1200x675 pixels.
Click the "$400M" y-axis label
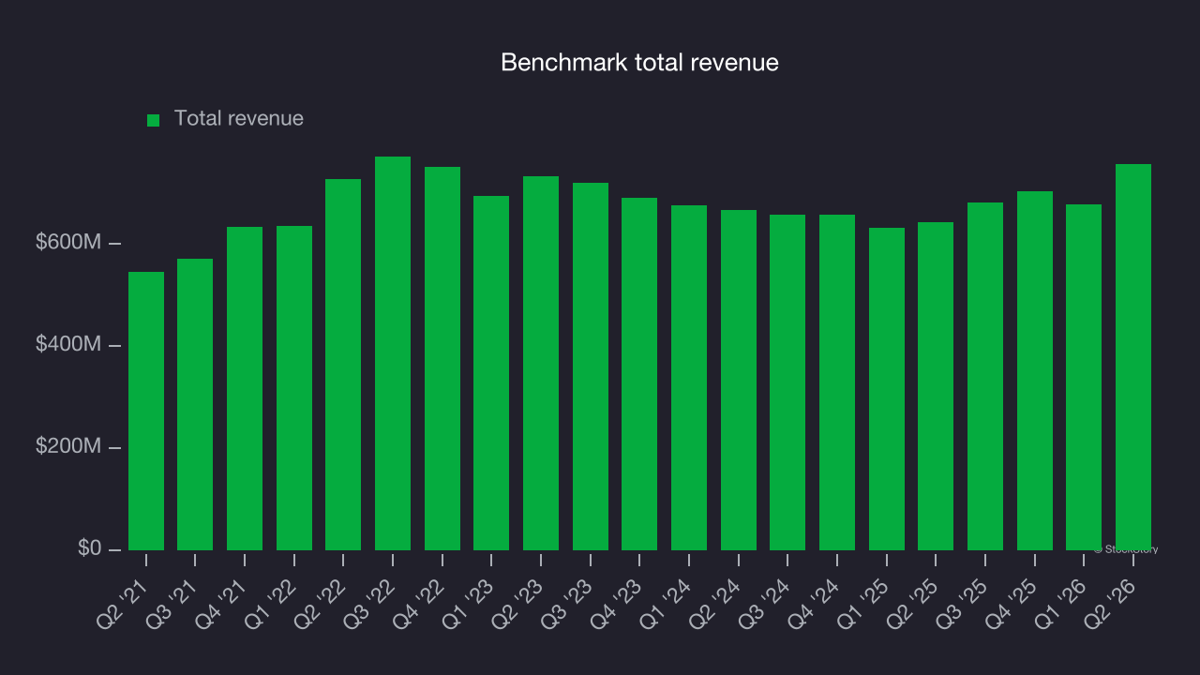(67, 345)
